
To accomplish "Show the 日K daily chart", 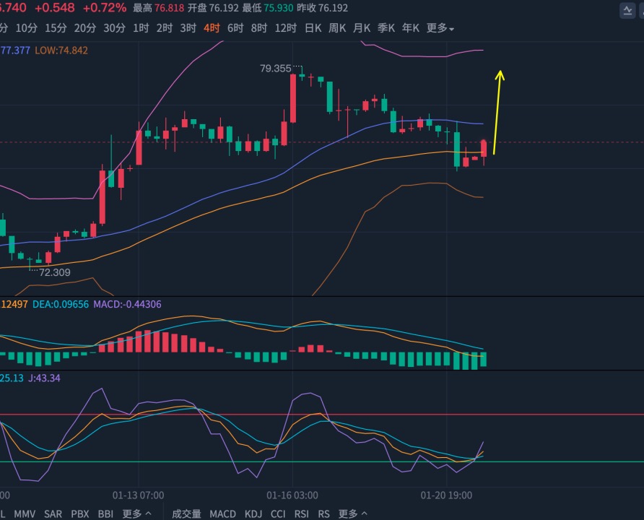I will [x=313, y=28].
